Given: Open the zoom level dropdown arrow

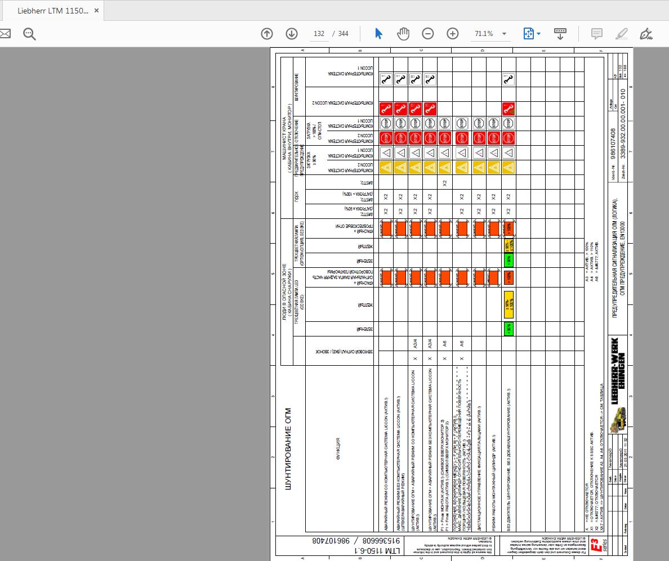Looking at the screenshot, I should (505, 34).
